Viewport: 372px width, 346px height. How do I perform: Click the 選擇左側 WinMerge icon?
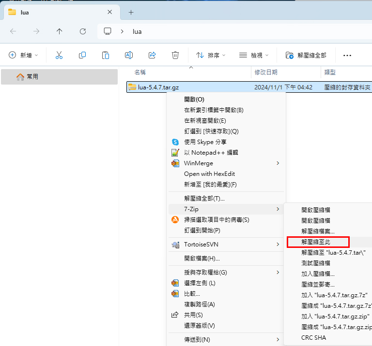(x=175, y=283)
